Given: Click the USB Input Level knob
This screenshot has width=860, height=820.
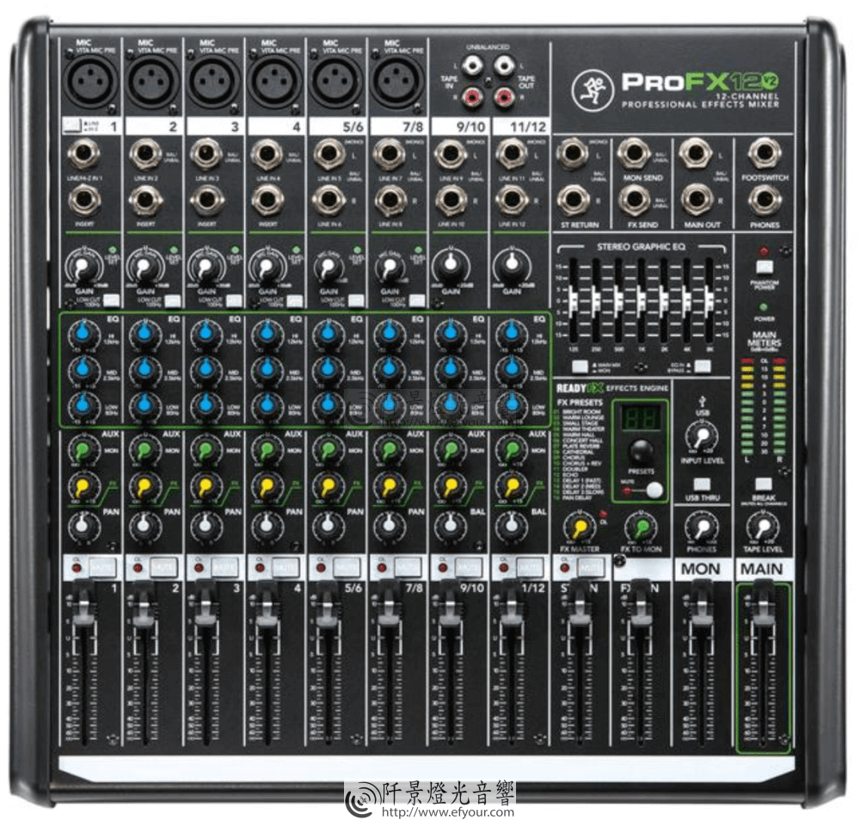Looking at the screenshot, I should 702,437.
